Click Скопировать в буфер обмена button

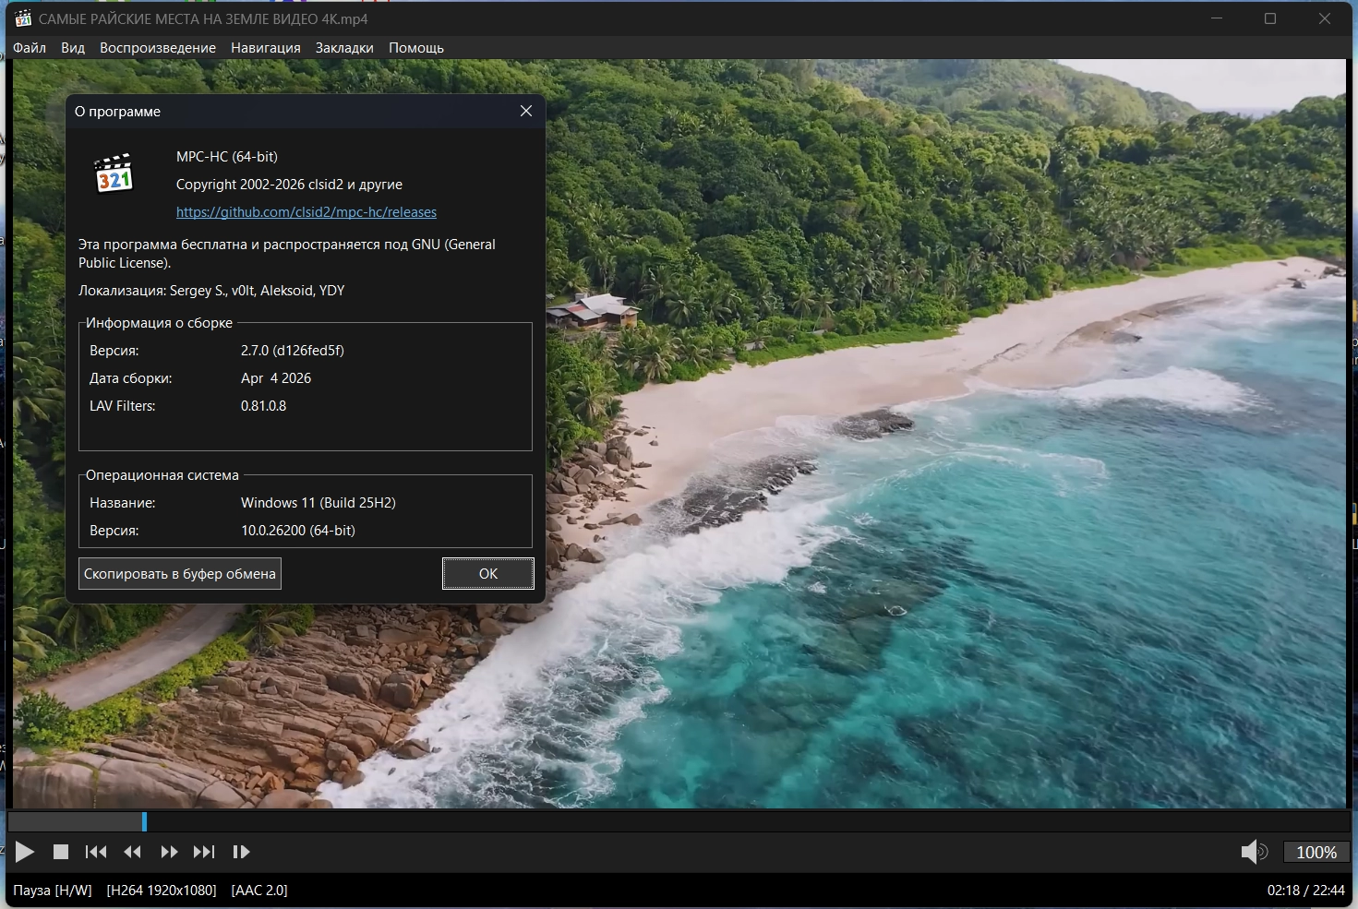180,574
